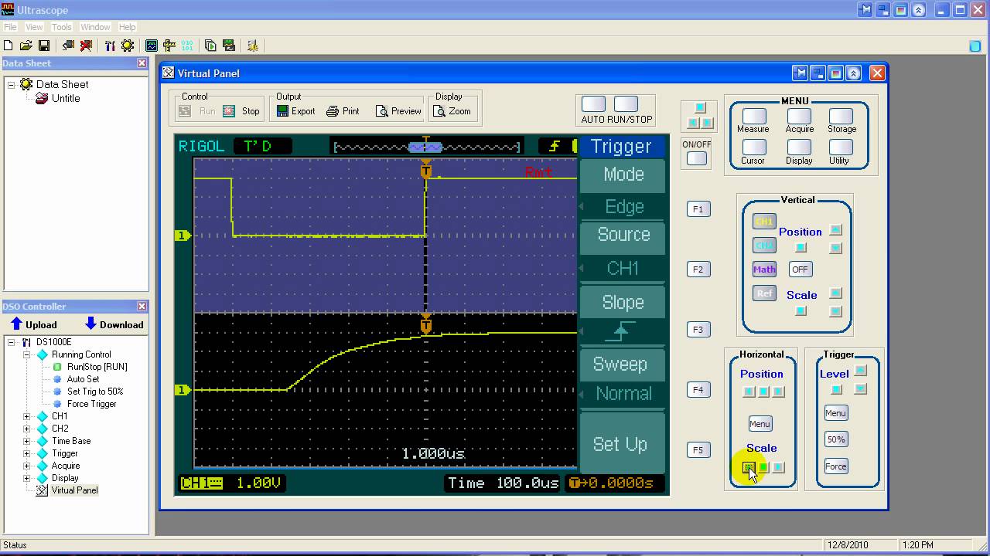Save using the floppy disk toolbar icon
Screen dimensions: 990x556
[x=44, y=46]
